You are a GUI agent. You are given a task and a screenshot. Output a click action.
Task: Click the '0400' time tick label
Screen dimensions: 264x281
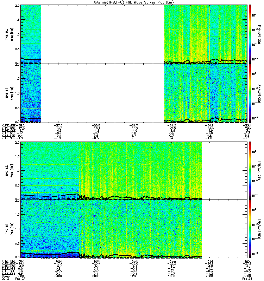[x=58, y=276]
